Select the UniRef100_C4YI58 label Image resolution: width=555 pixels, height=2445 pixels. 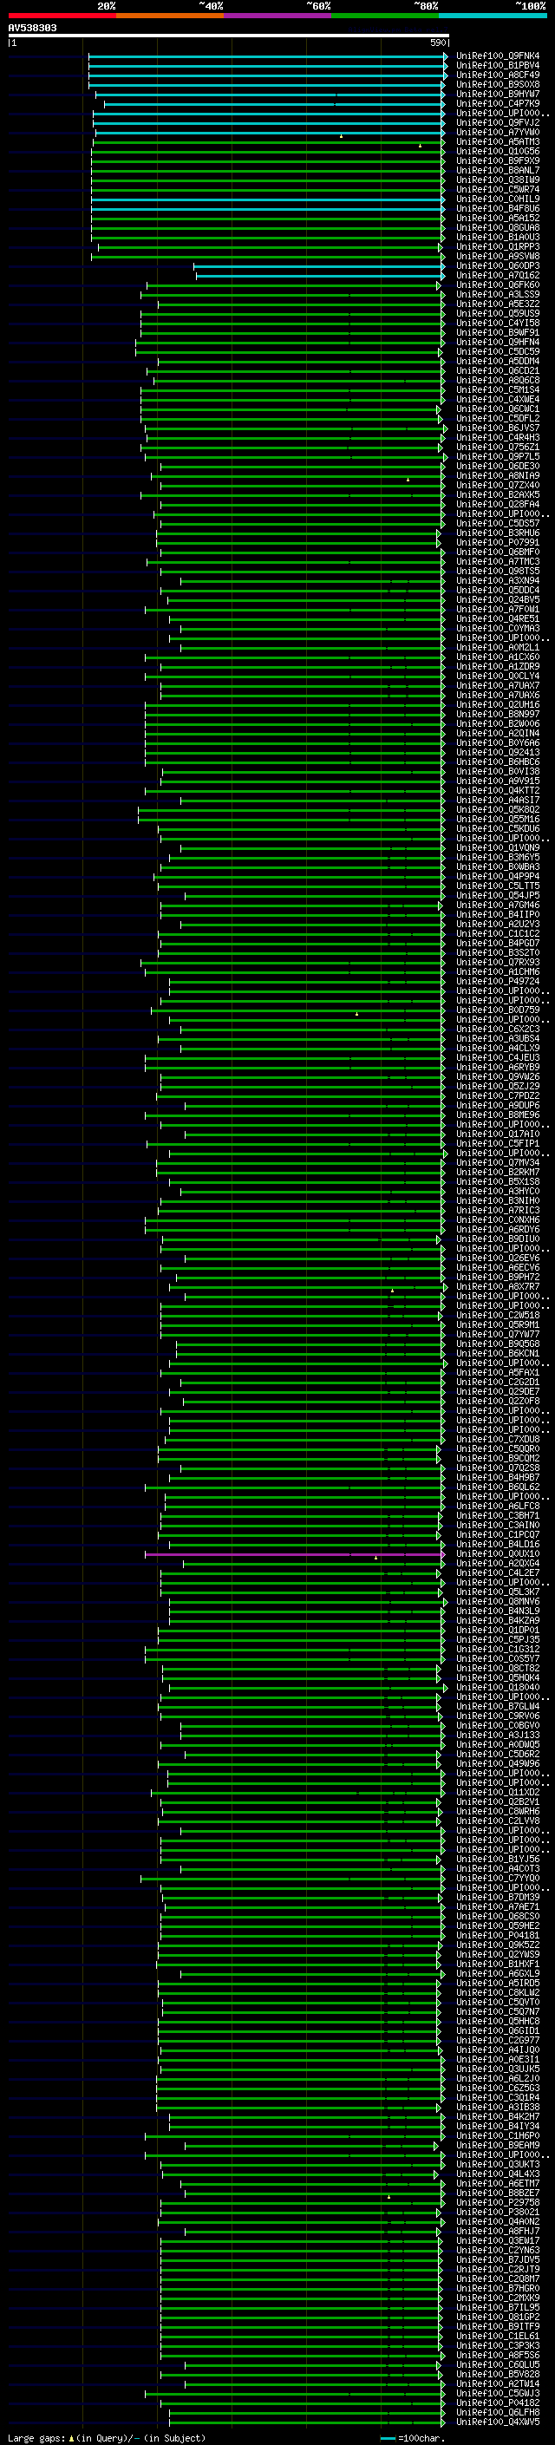[498, 323]
